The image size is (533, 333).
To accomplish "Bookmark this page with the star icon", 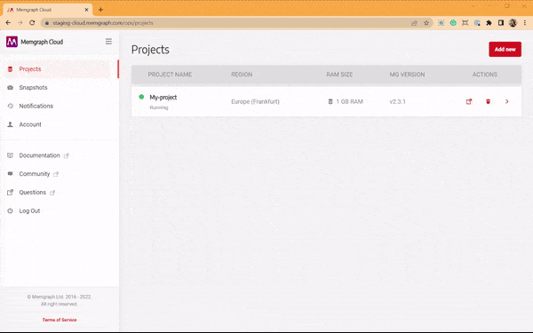I will (x=426, y=23).
